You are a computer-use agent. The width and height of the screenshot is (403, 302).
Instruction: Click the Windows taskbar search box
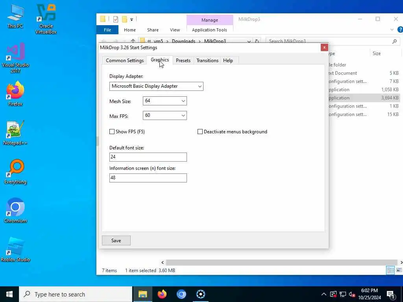(76, 294)
